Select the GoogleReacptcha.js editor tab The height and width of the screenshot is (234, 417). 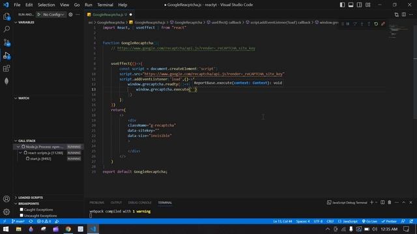110,14
